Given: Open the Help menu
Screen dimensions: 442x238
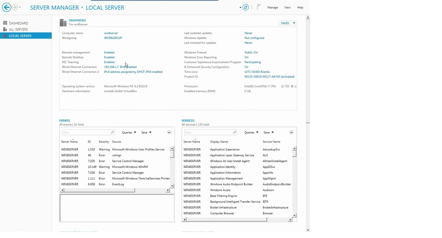Looking at the screenshot, I should 300,7.
